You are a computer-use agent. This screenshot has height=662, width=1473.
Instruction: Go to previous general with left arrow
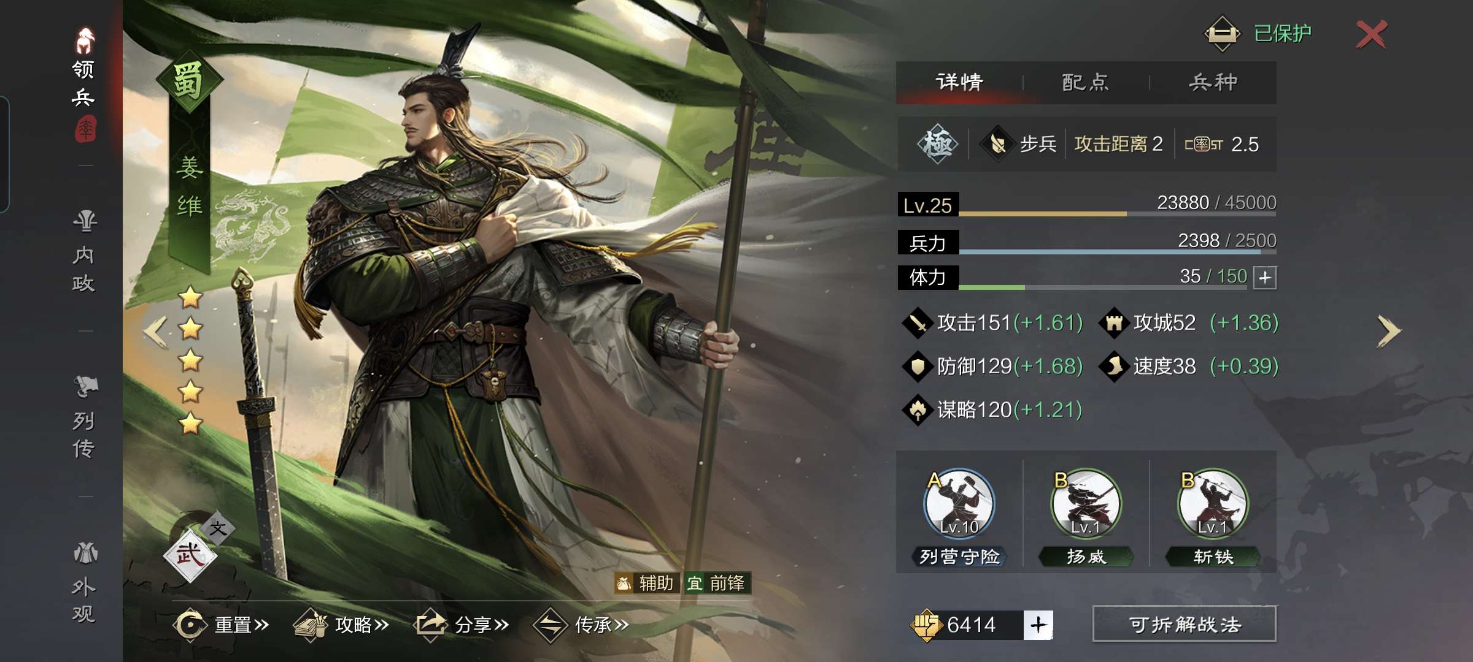tap(157, 332)
